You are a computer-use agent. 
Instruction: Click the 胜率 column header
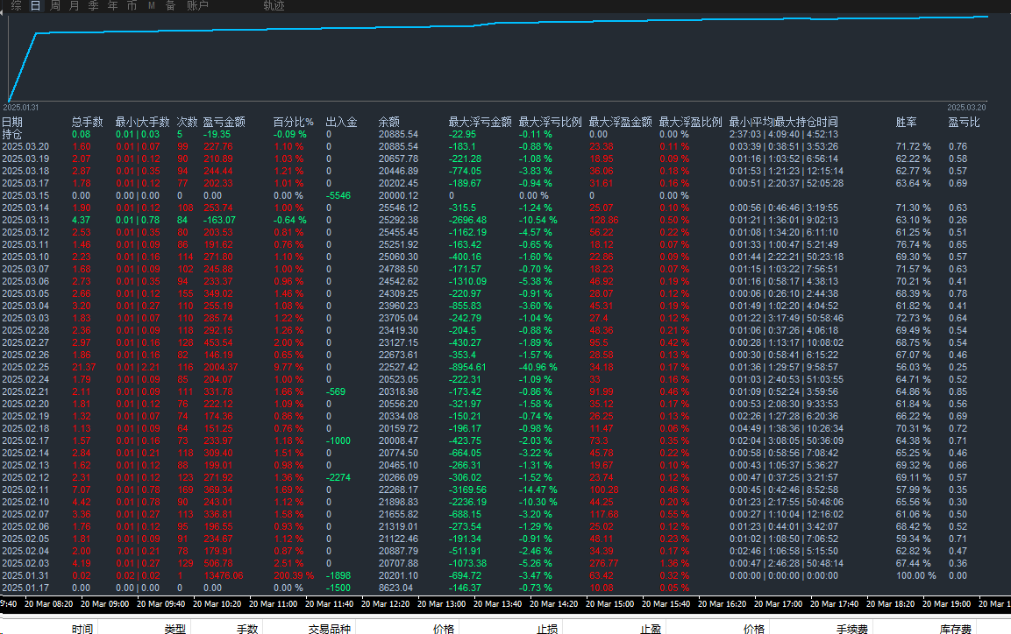[x=906, y=122]
